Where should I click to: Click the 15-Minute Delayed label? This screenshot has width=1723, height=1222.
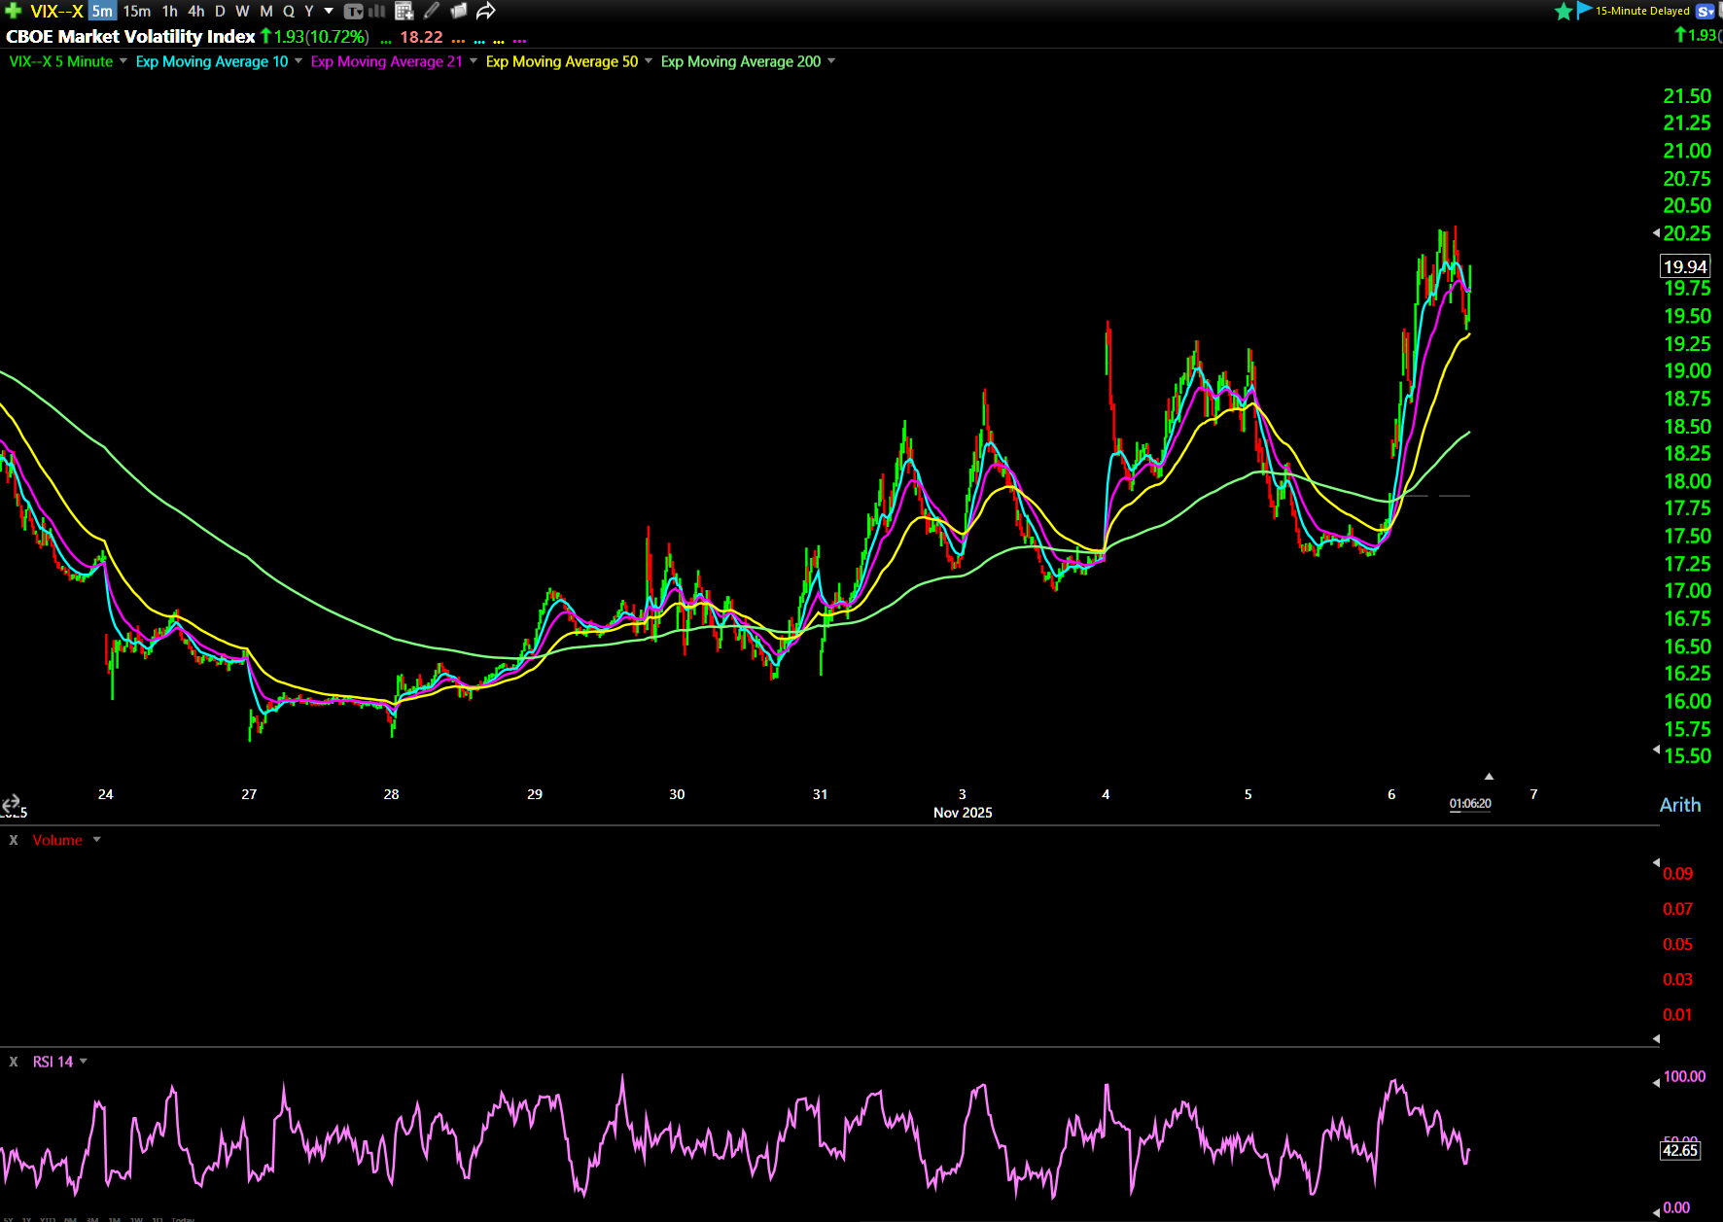tap(1642, 12)
